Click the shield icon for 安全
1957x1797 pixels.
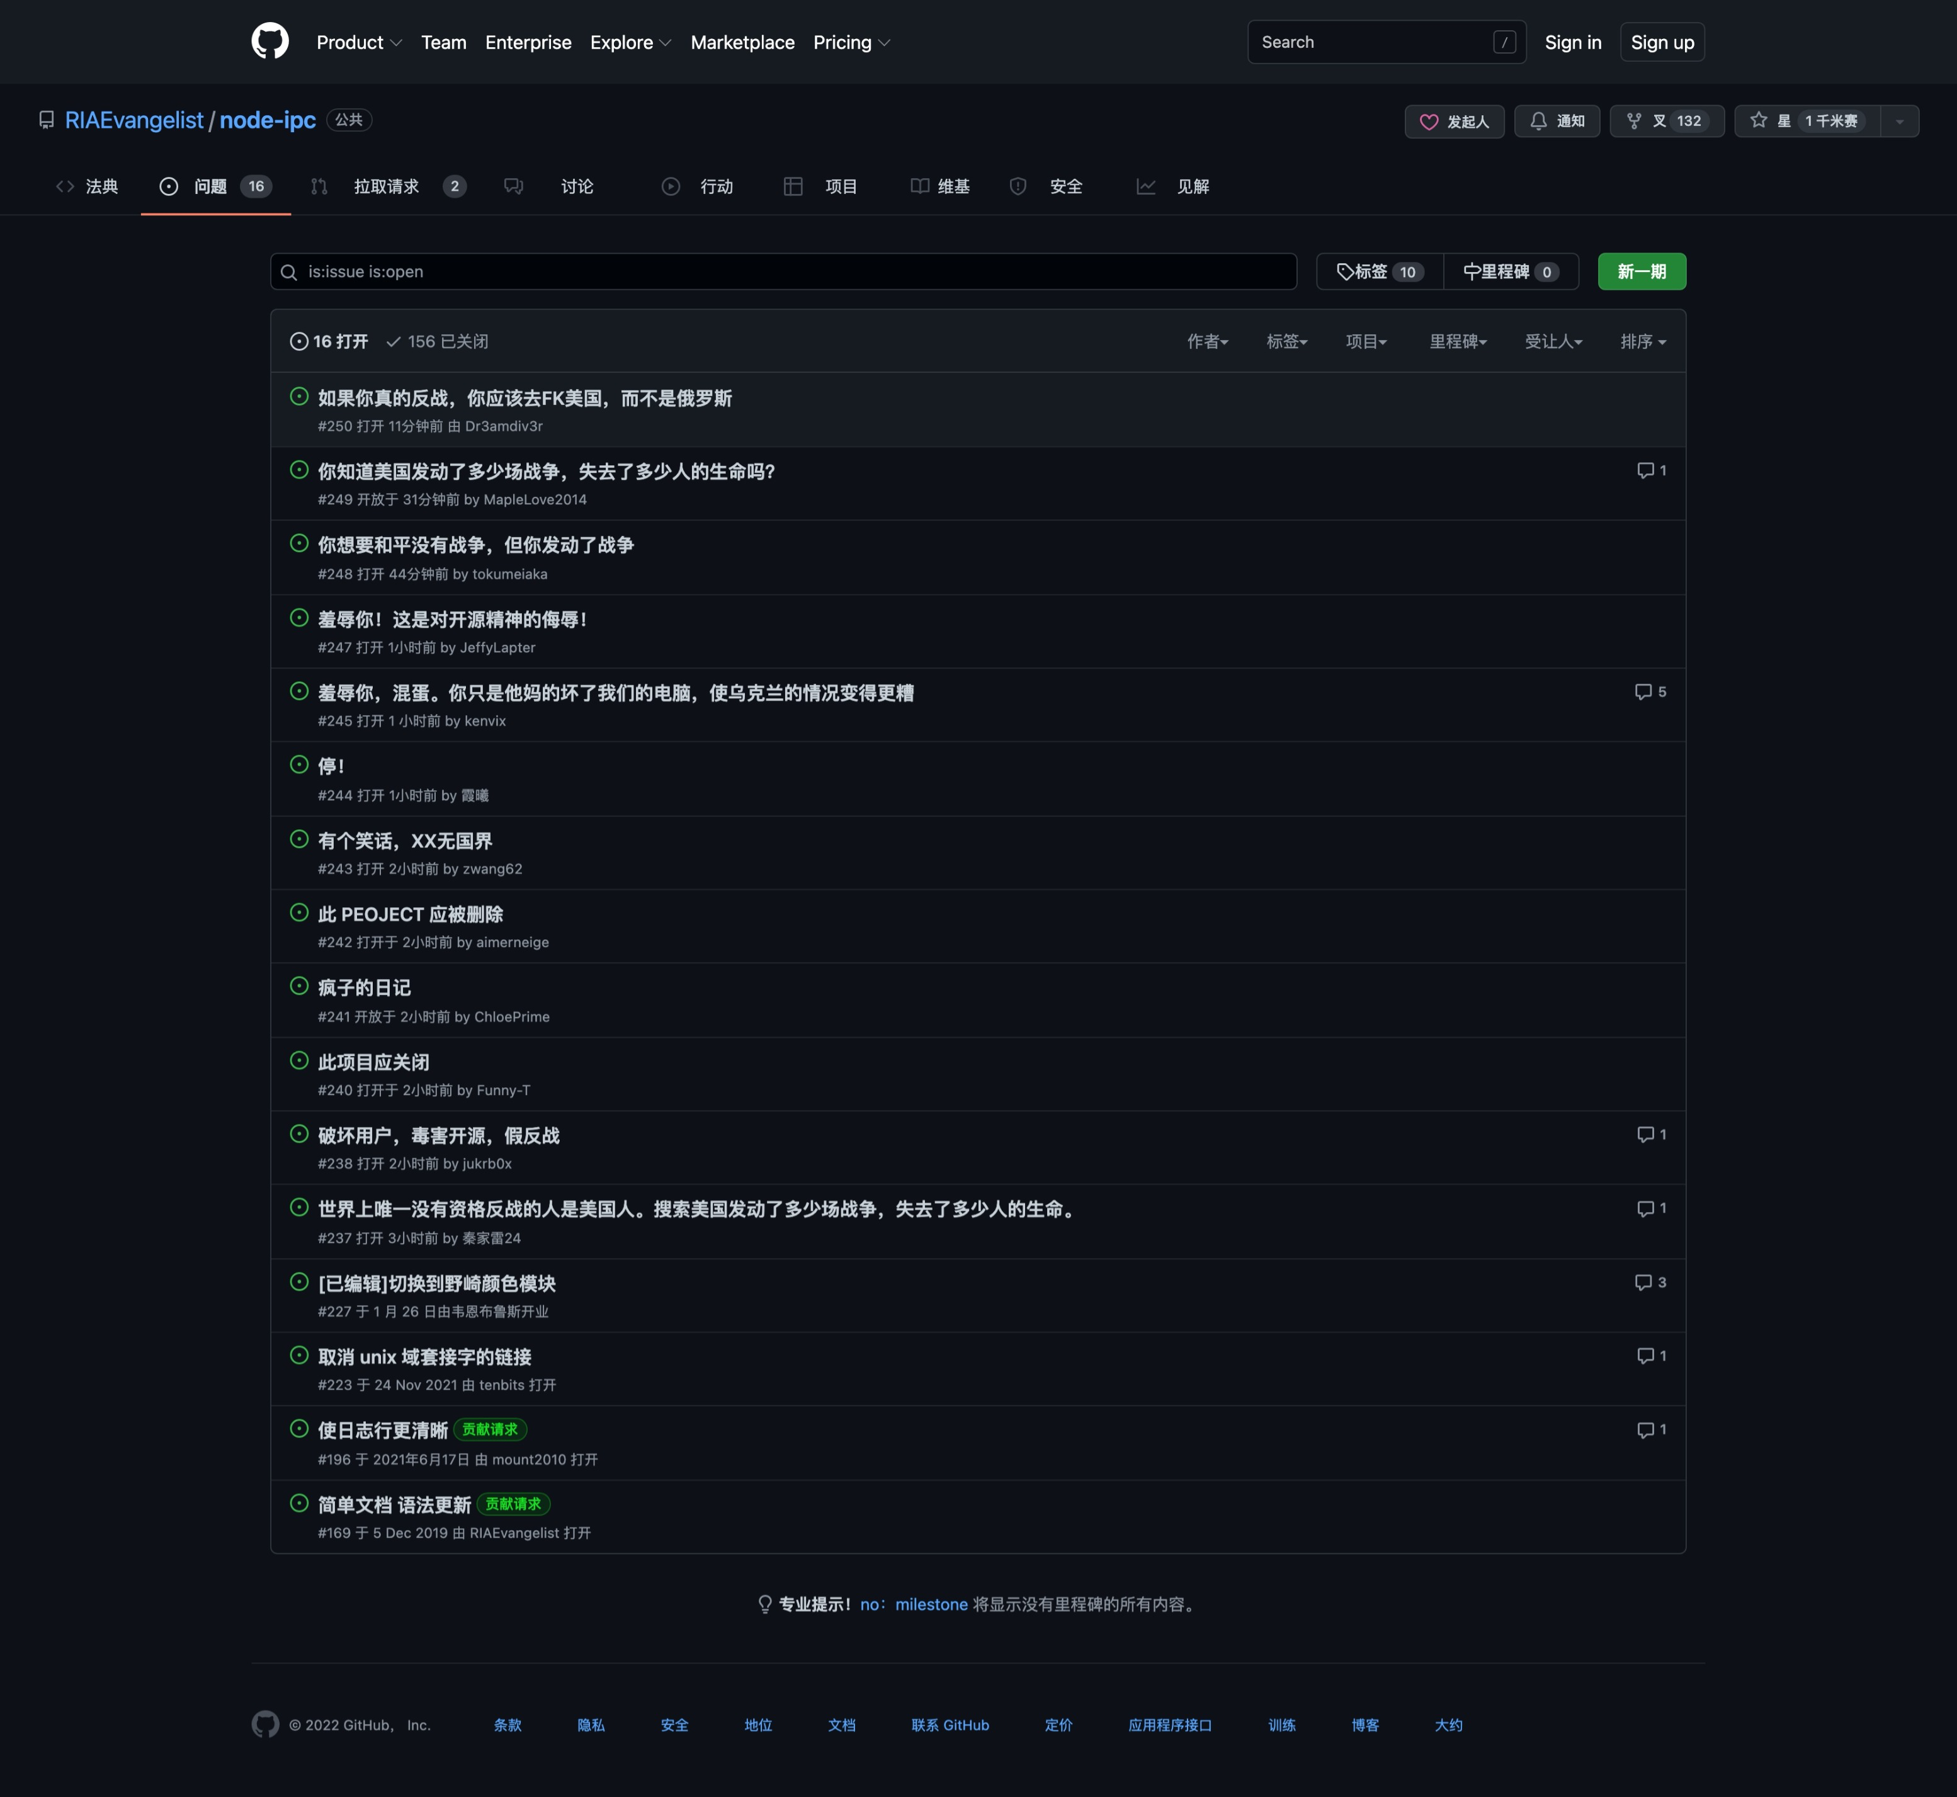click(1018, 186)
